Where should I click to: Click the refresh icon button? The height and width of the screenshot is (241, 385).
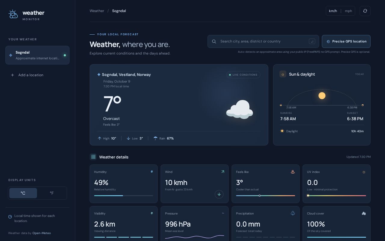tap(365, 11)
